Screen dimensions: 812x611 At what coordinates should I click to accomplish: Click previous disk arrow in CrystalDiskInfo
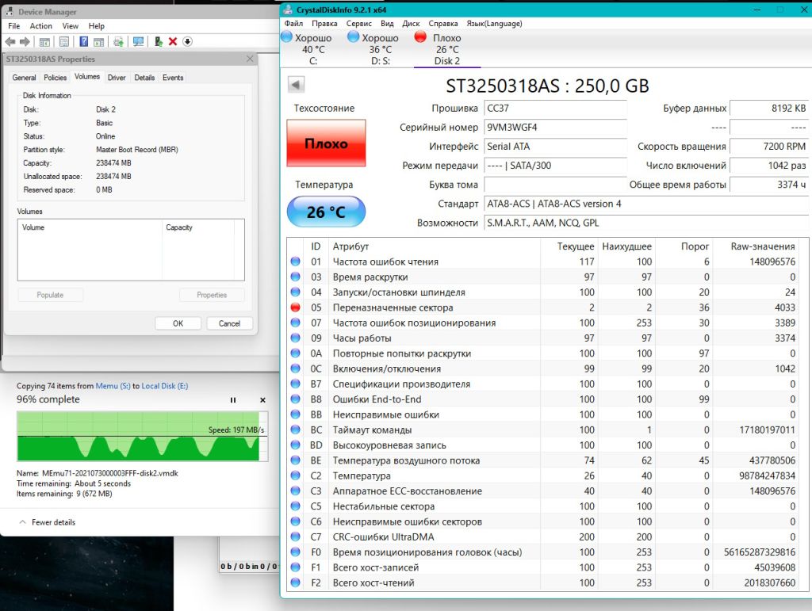(x=296, y=84)
